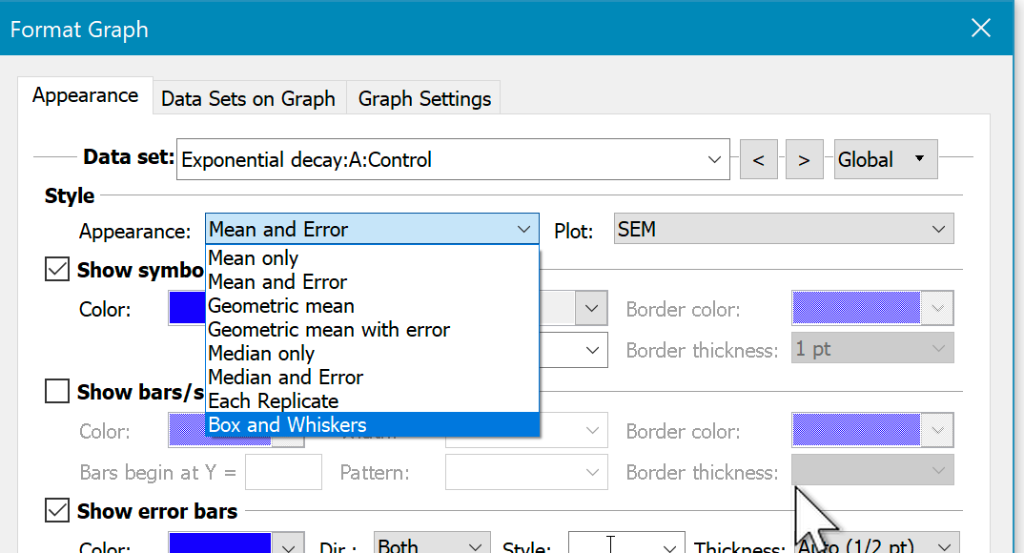The width and height of the screenshot is (1024, 553).
Task: Click the Bars begin at Y field
Action: pos(283,472)
